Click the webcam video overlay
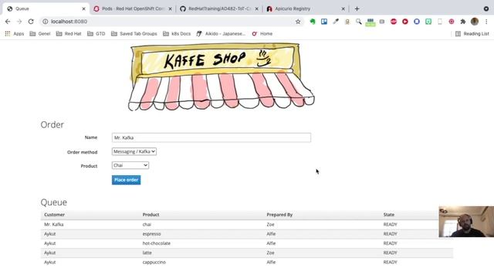Screen dimensions: 494x278 (x=466, y=222)
